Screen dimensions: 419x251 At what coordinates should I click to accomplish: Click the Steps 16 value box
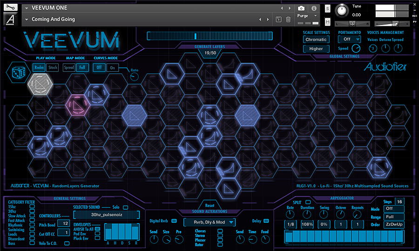(399, 201)
